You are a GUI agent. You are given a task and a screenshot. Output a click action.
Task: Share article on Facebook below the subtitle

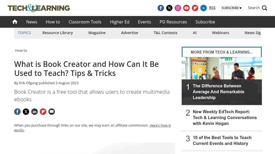click(17, 112)
